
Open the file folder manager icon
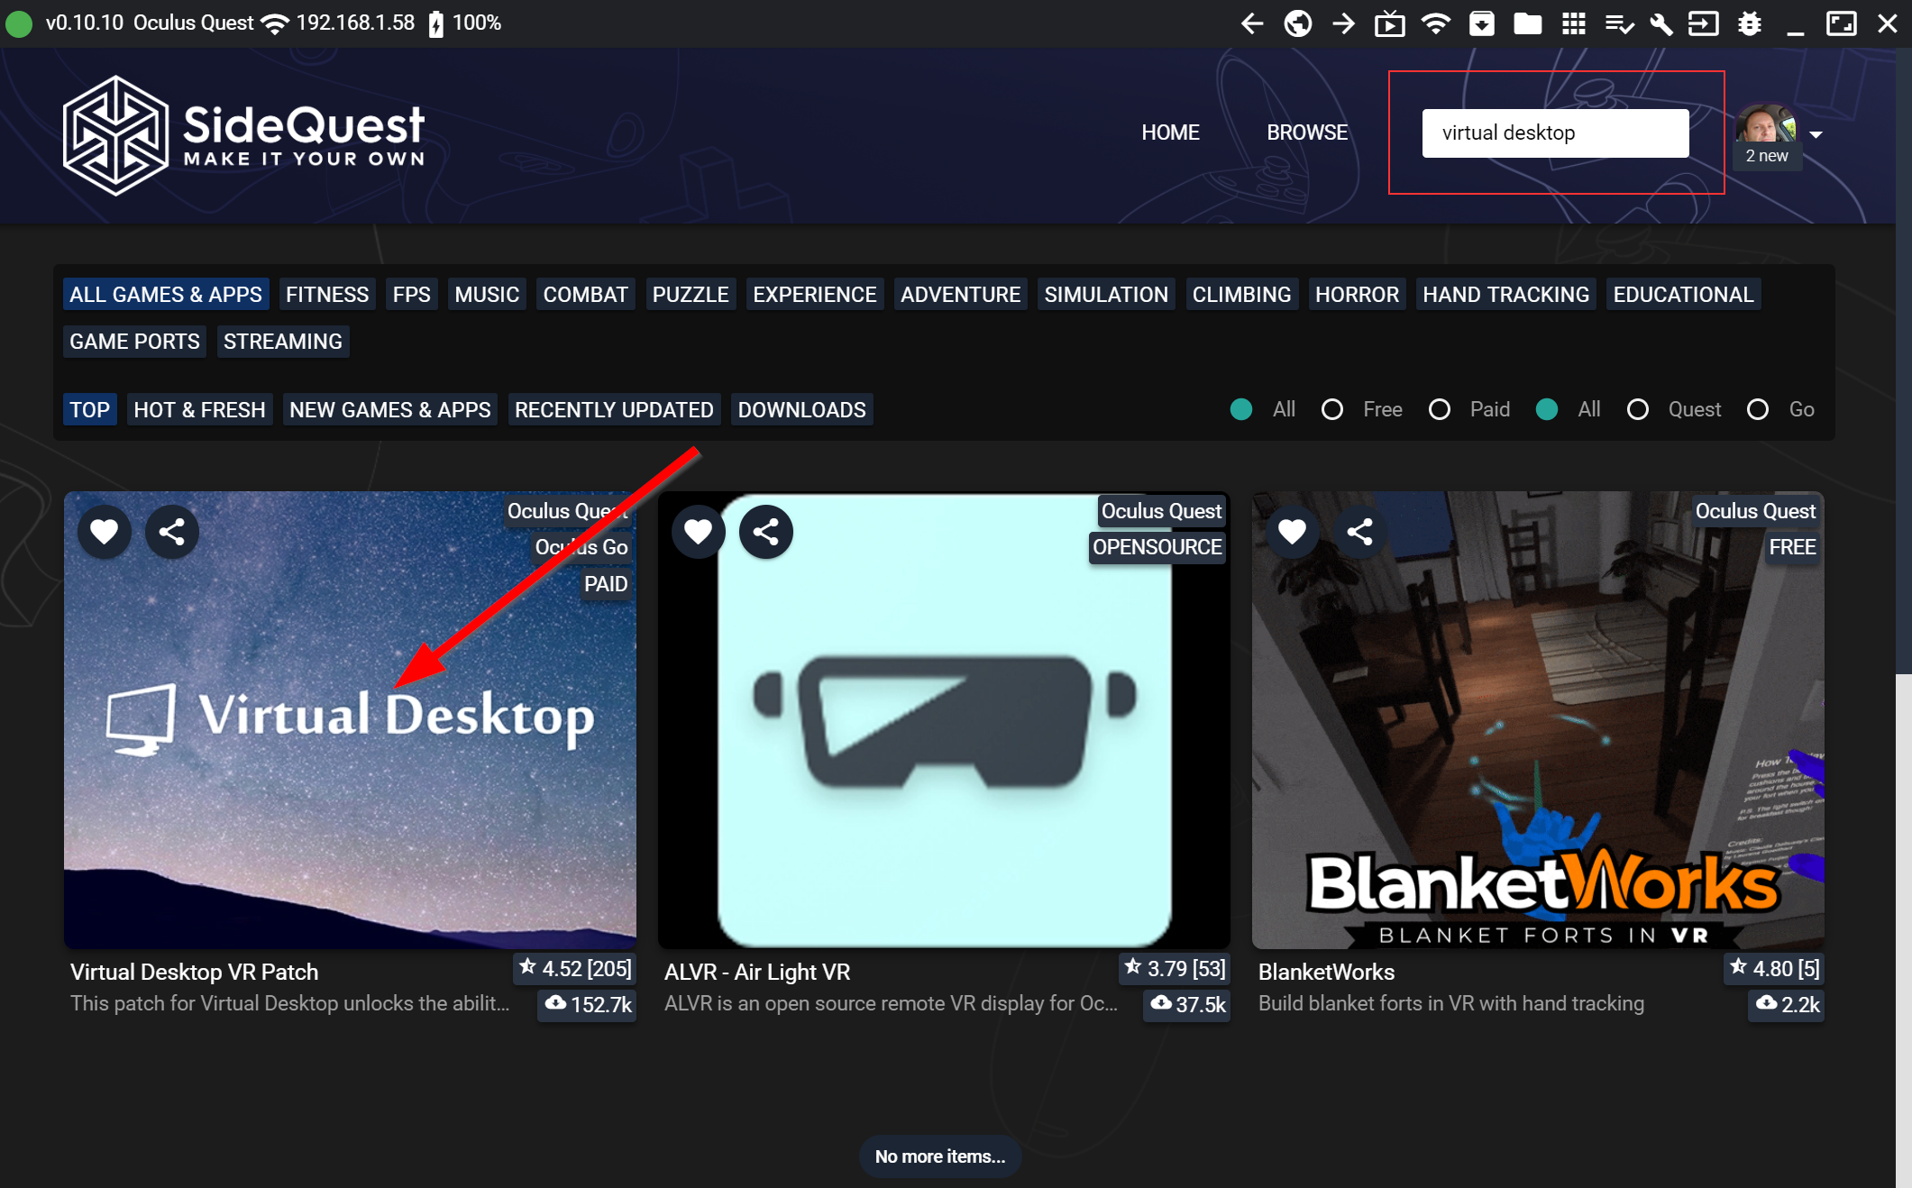(x=1527, y=23)
